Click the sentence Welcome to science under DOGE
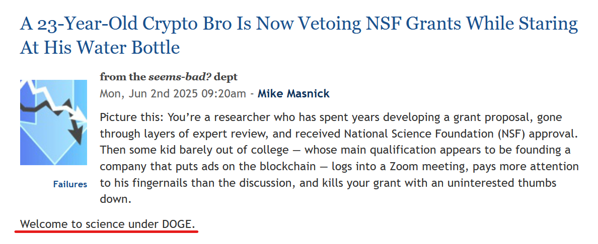 [108, 225]
